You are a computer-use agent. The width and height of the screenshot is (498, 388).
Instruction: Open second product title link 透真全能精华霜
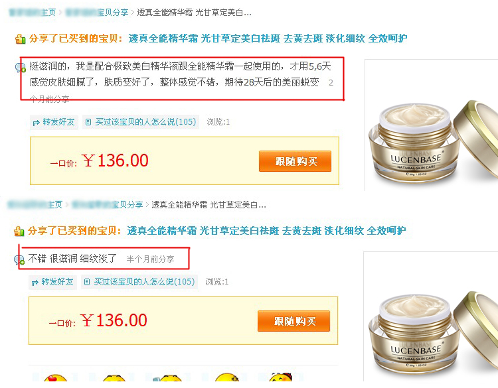pyautogui.click(x=266, y=231)
